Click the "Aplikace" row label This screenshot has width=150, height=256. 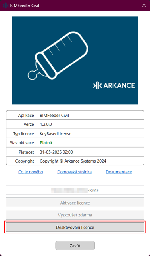pos(26,116)
